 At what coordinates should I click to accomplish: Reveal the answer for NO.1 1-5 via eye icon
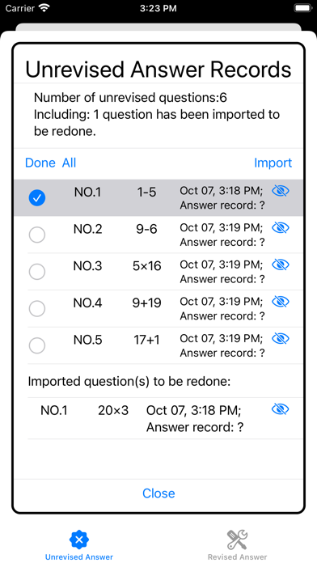281,192
